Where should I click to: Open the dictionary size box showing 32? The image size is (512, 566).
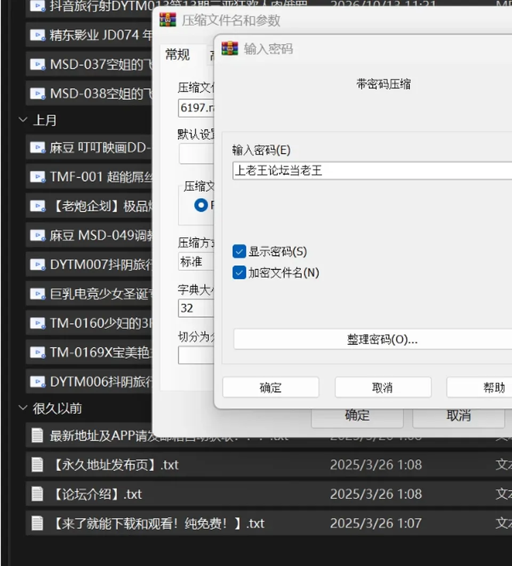pos(196,308)
